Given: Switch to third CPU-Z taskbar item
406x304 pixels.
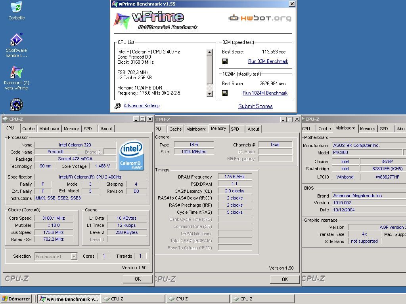Looking at the screenshot, I should pos(262,299).
